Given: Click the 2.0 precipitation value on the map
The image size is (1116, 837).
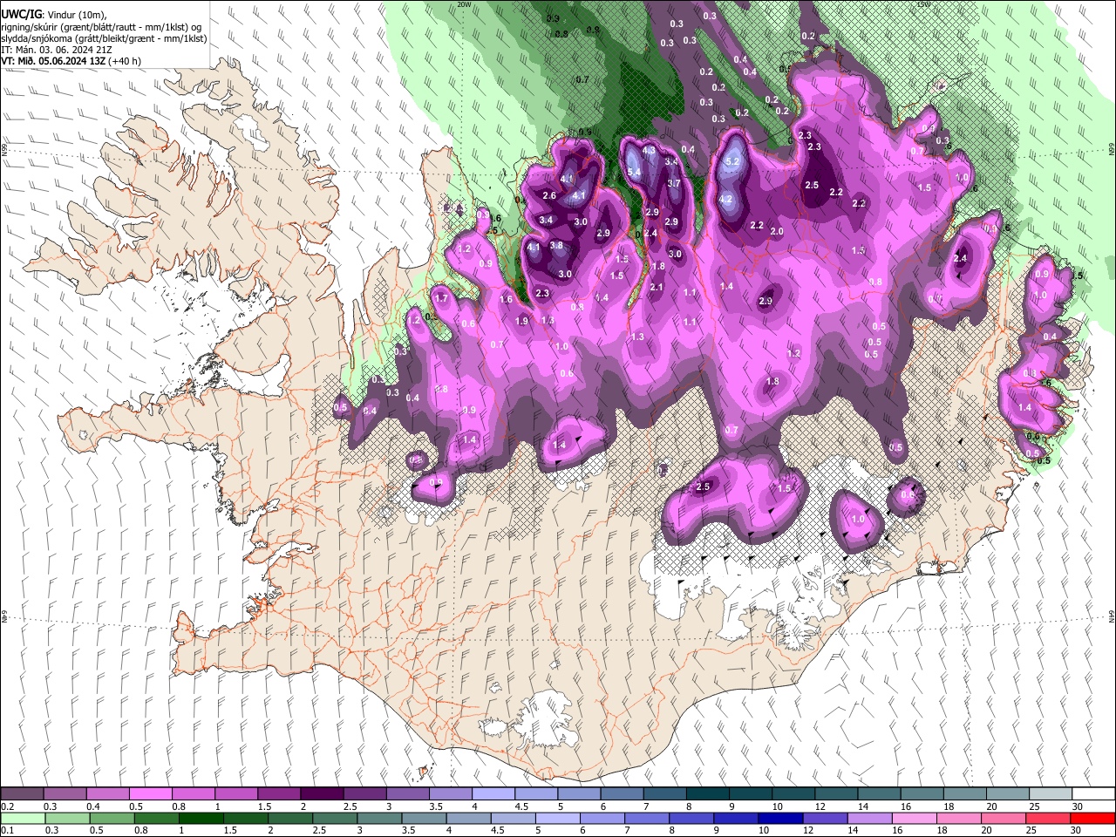Looking at the screenshot, I should tap(777, 231).
